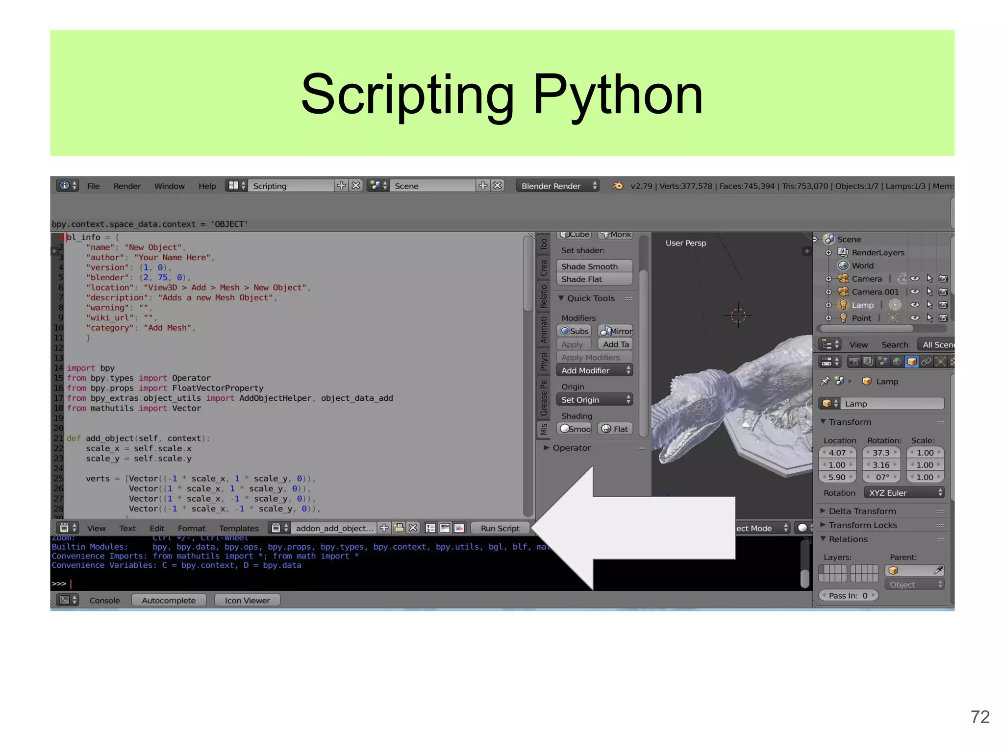Expand the RenderLayers tree item

(x=828, y=252)
